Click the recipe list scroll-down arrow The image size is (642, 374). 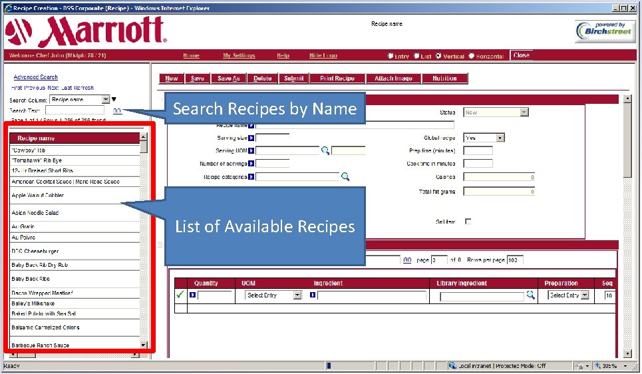[143, 345]
